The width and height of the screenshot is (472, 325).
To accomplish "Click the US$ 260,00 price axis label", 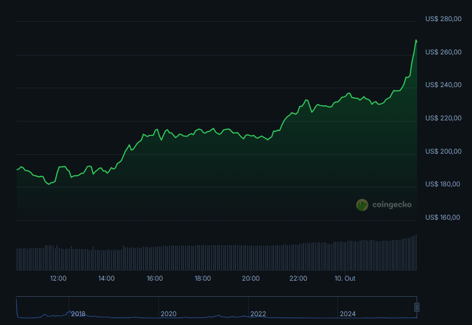I will click(443, 52).
